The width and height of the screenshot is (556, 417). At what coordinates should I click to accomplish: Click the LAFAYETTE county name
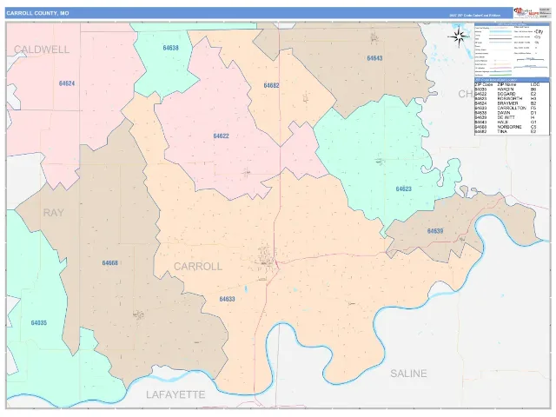pos(175,394)
